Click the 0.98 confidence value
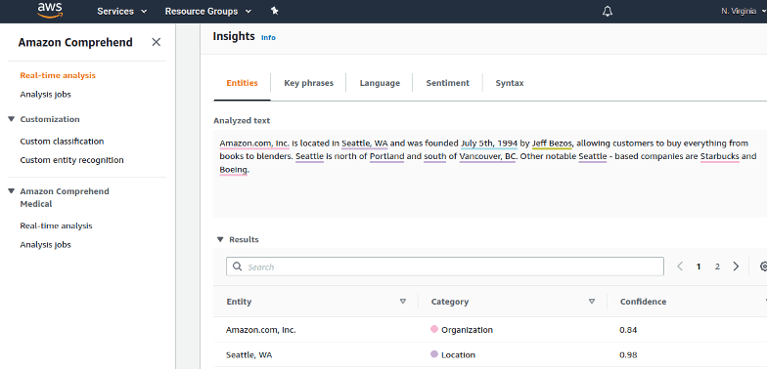 coord(628,355)
